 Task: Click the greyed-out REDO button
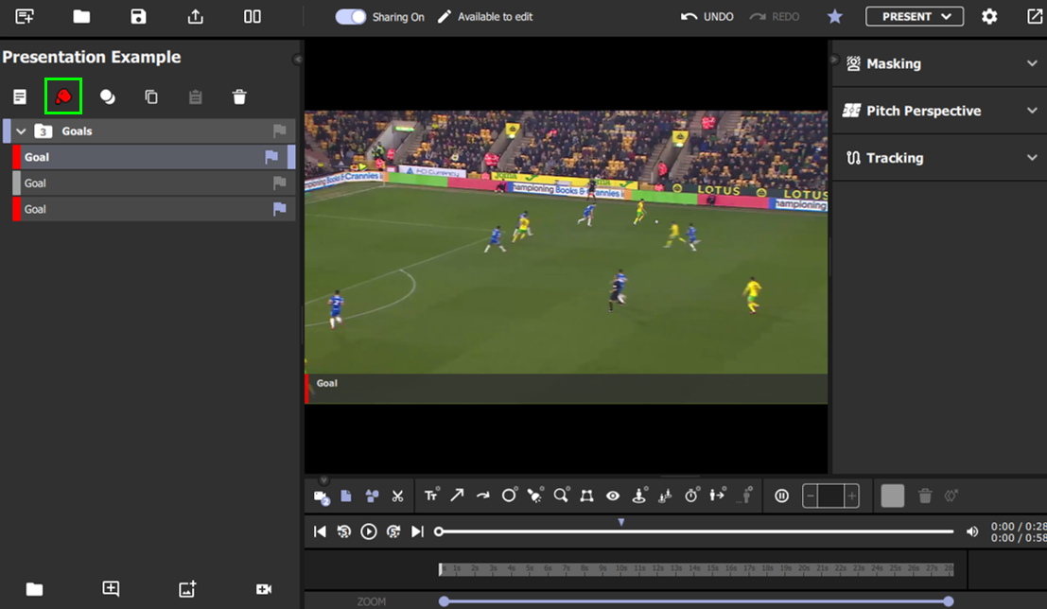775,17
